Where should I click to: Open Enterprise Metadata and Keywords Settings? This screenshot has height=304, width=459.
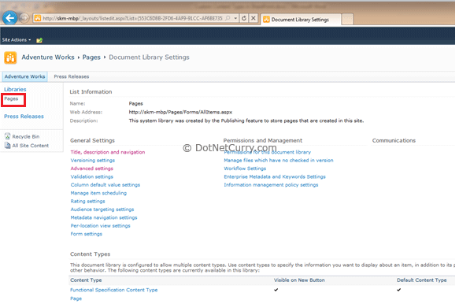pos(275,176)
